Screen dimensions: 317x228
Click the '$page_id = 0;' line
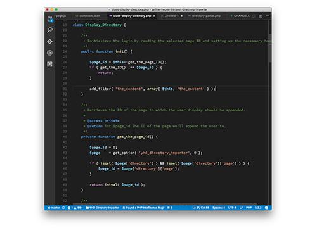(103, 148)
